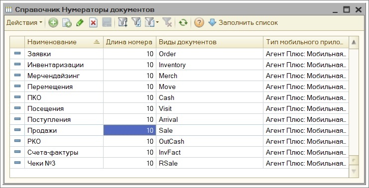Screen dimensions: 369x188
Task: Click the question mark Help icon
Action: 199,23
